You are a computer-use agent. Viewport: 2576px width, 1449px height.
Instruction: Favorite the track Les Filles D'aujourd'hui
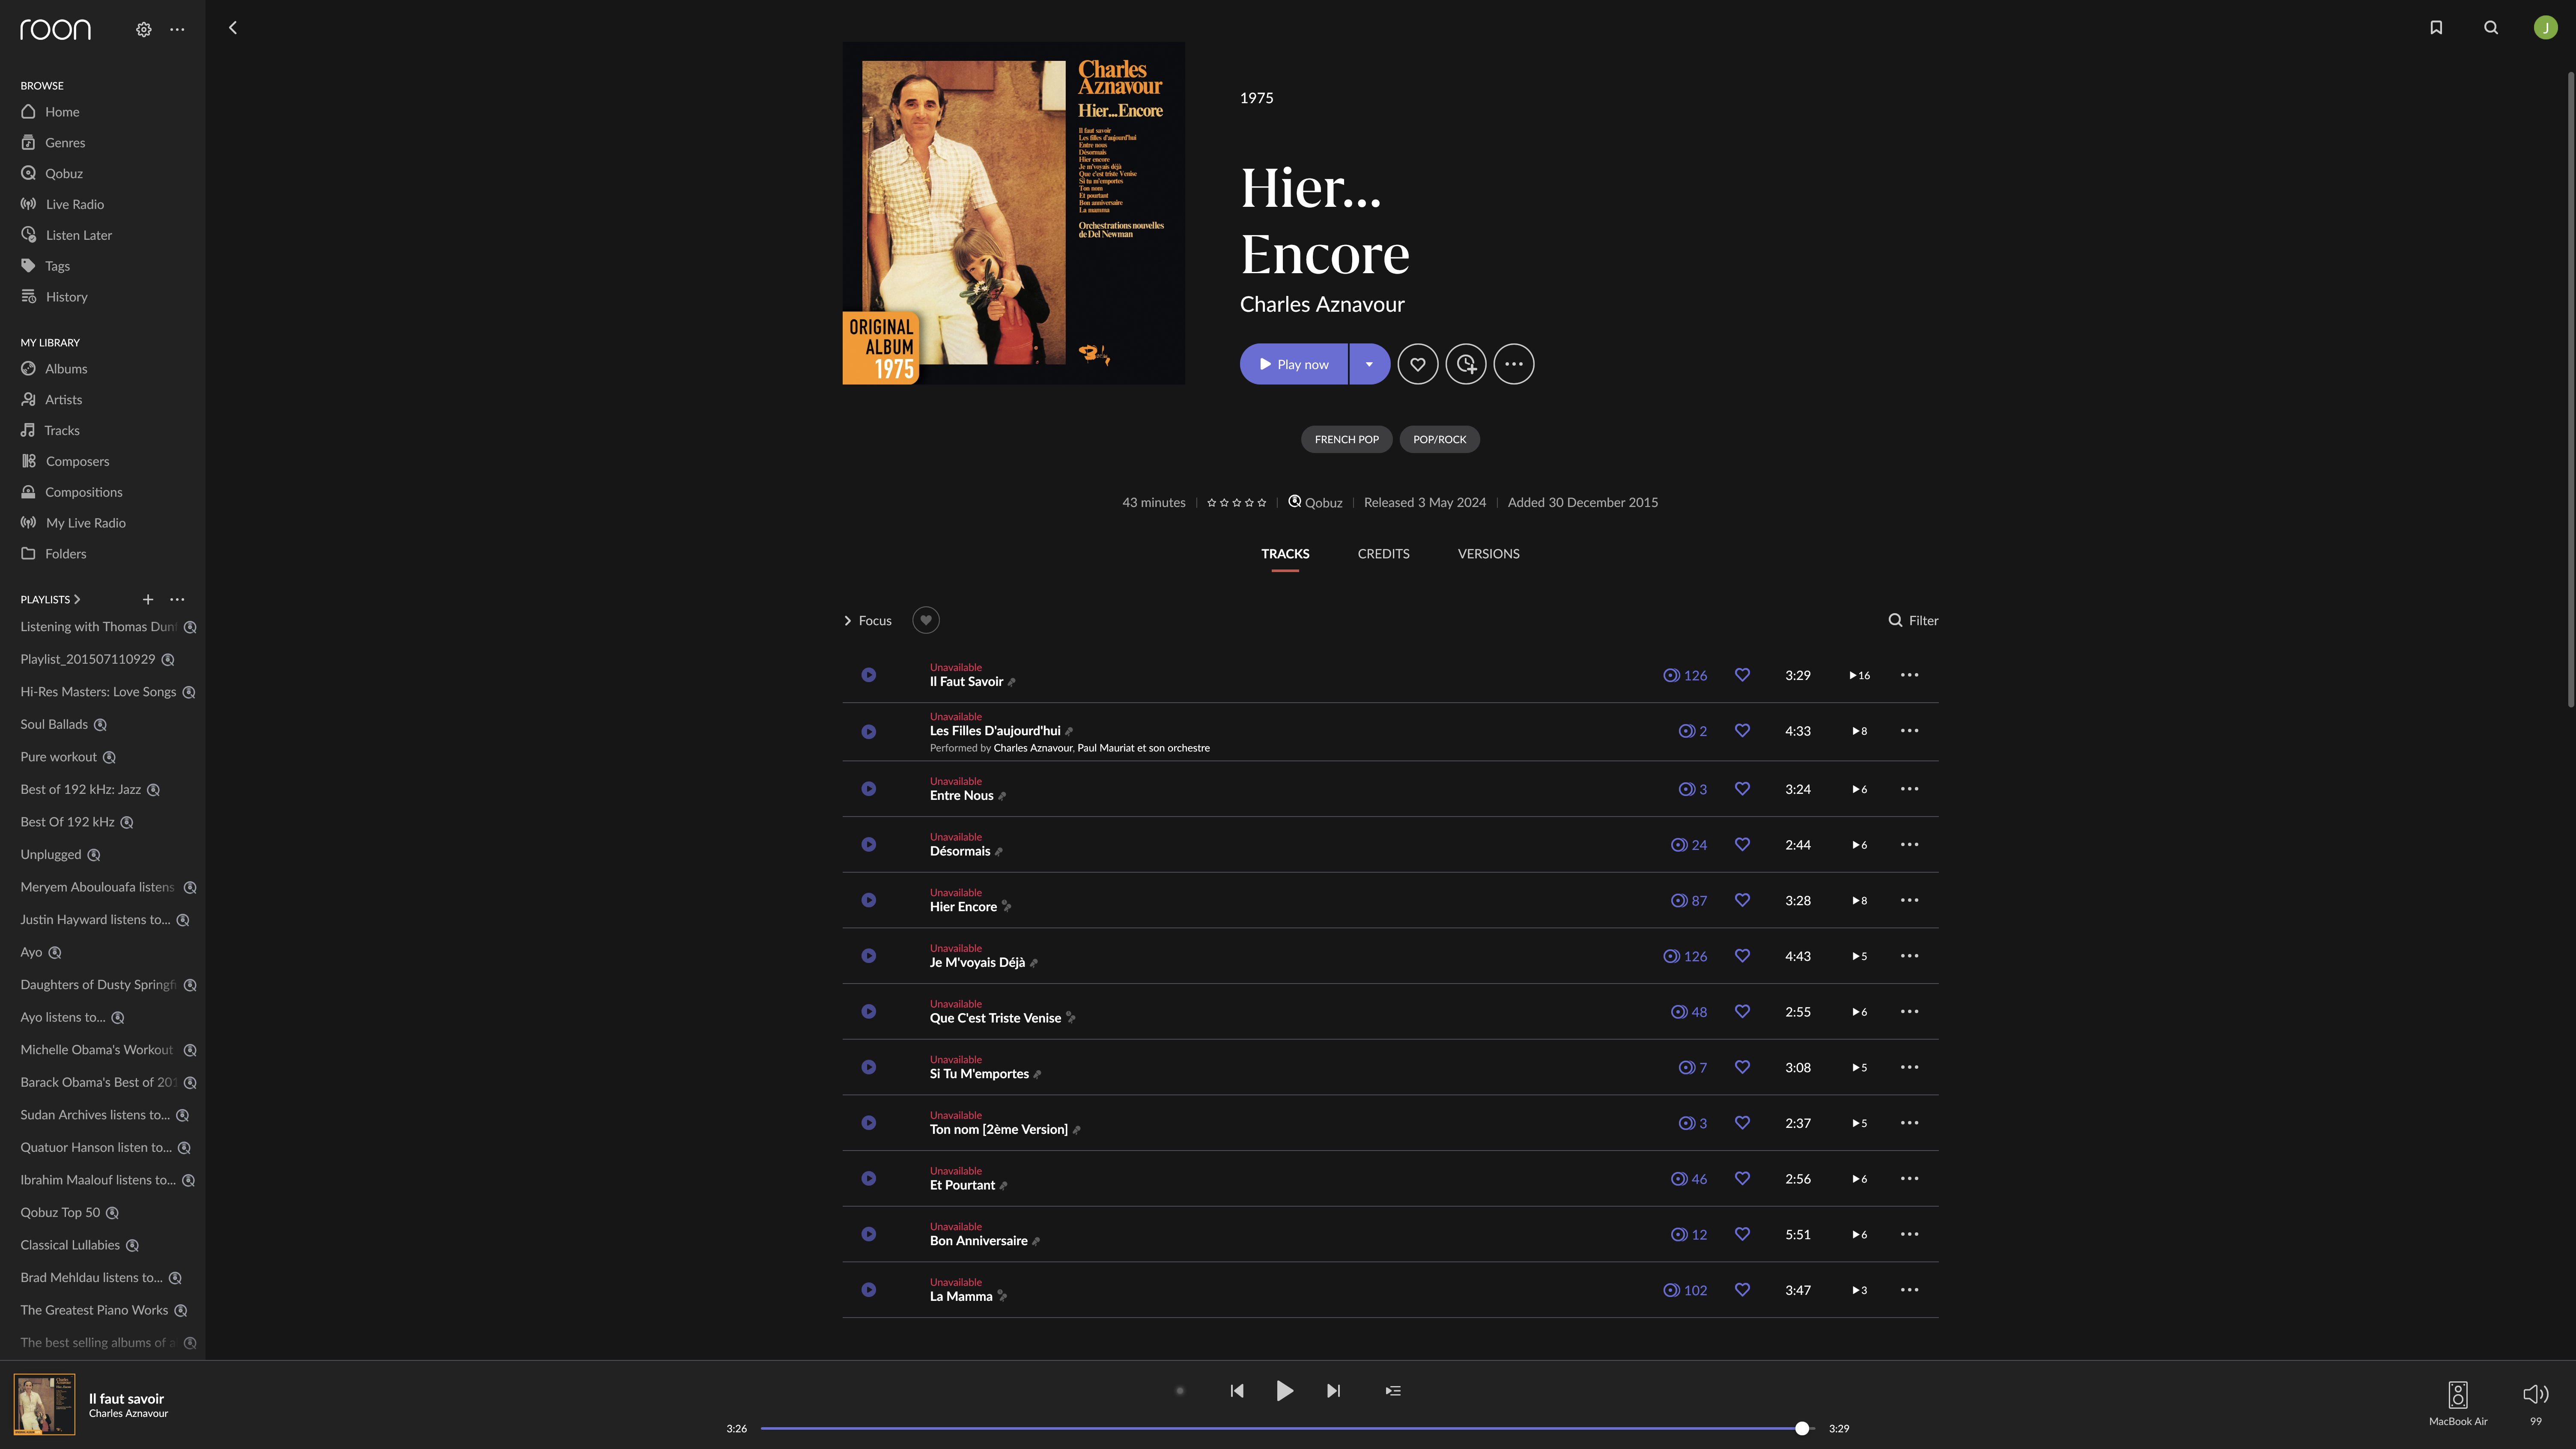[1742, 731]
